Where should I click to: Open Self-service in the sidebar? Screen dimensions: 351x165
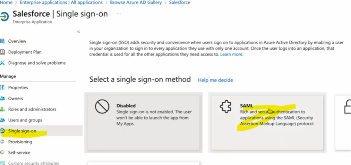pos(19,153)
